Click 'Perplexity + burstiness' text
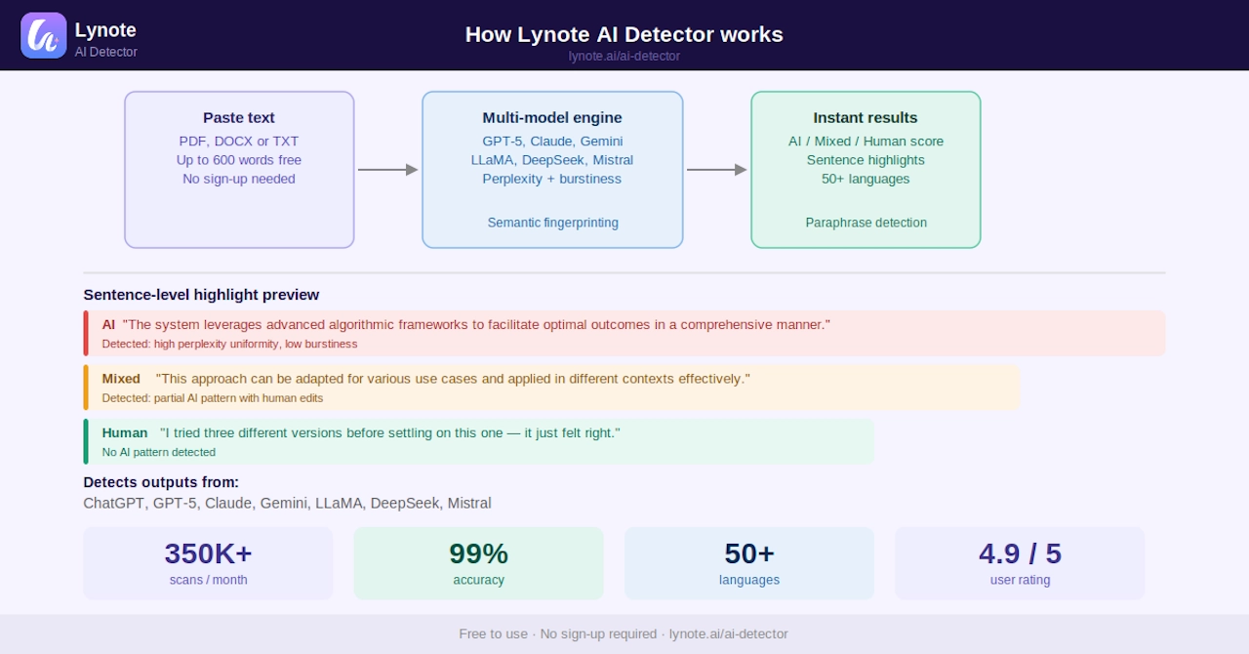1249x654 pixels. point(552,179)
